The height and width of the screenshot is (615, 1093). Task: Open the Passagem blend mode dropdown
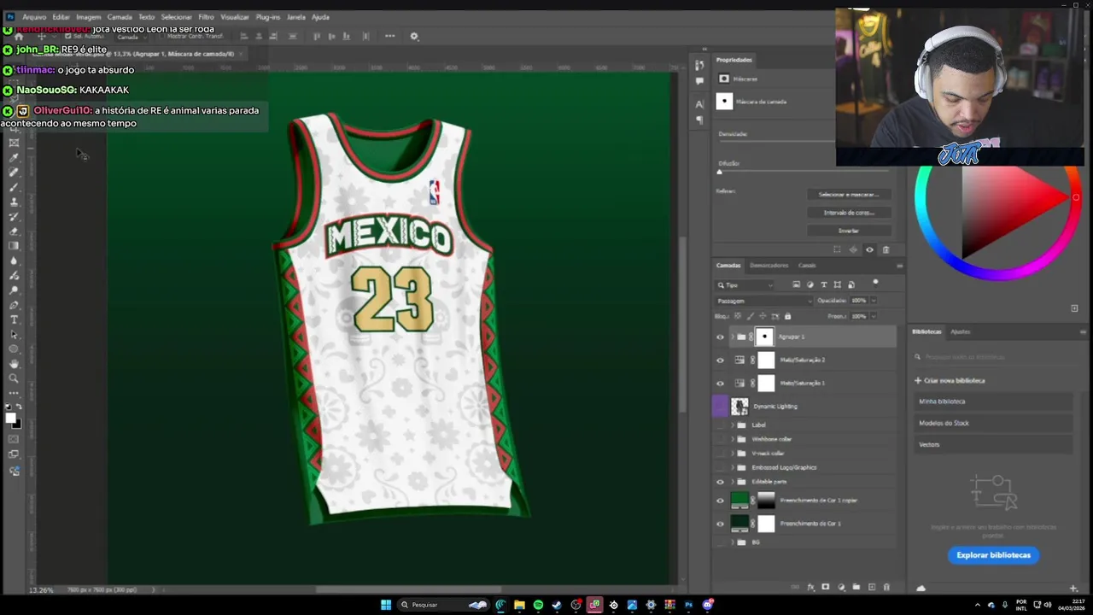(764, 301)
